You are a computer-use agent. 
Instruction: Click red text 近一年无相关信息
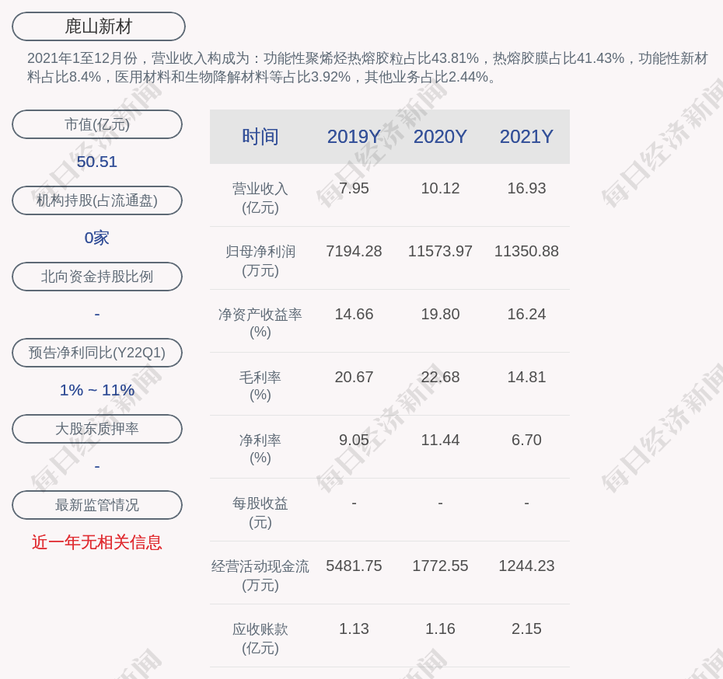click(x=97, y=542)
